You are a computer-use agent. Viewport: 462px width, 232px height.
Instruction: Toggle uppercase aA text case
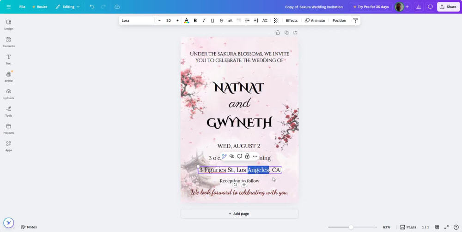coord(230,20)
